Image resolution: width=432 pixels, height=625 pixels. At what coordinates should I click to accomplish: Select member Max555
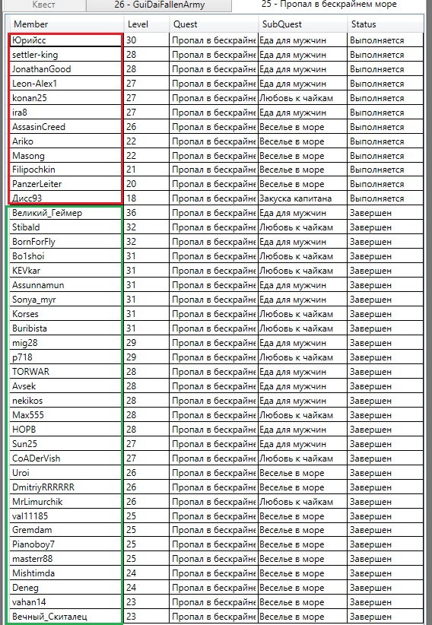[x=65, y=415]
